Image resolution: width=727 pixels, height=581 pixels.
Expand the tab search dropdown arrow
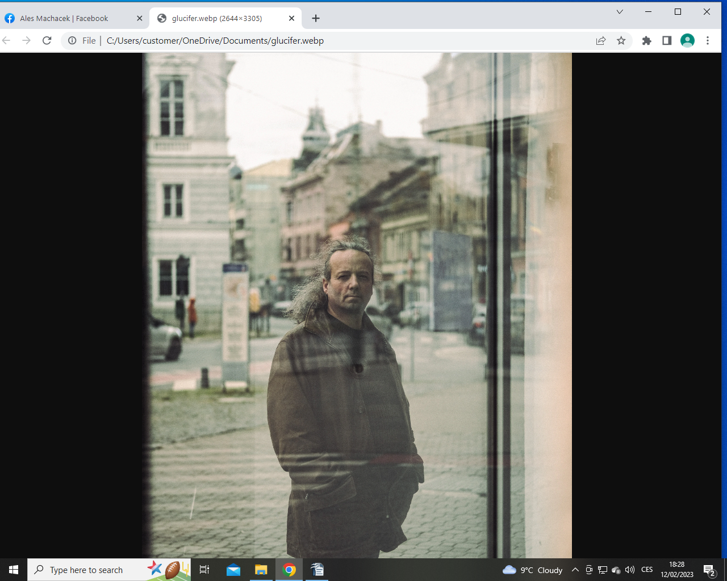click(x=620, y=12)
